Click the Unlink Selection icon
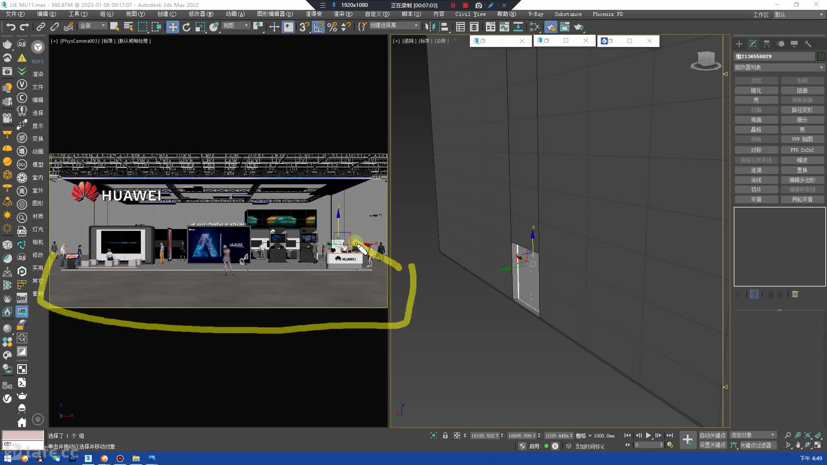Image resolution: width=827 pixels, height=465 pixels. click(55, 27)
